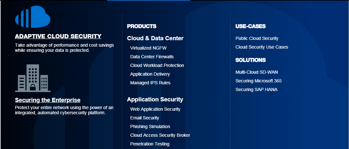Go to Data Center Firewalls

tap(152, 57)
